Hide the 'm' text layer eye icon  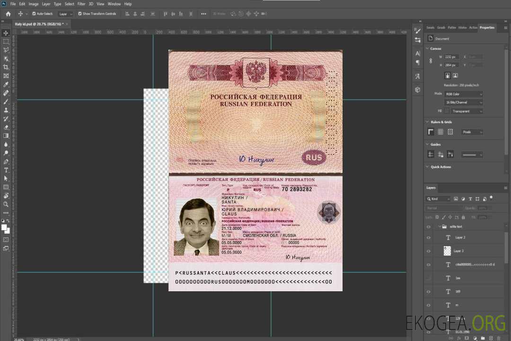pos(429,305)
